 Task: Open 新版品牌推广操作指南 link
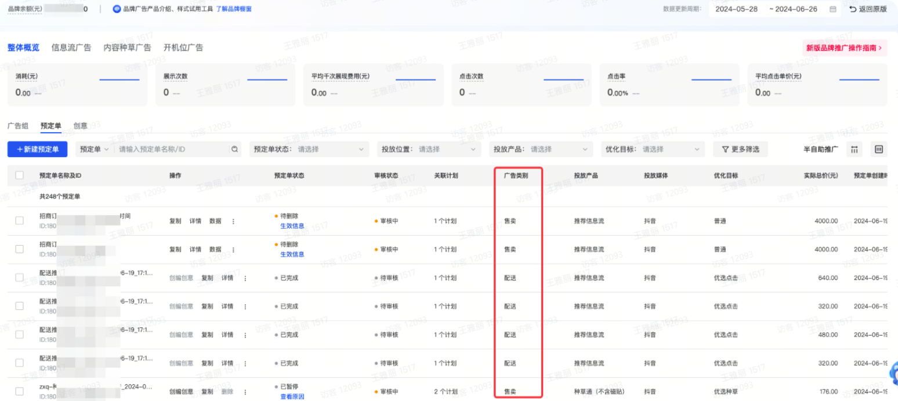(845, 48)
